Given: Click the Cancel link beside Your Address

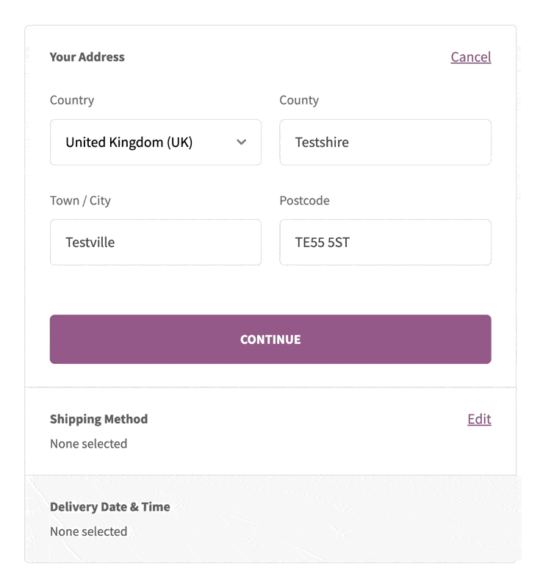Looking at the screenshot, I should (471, 57).
